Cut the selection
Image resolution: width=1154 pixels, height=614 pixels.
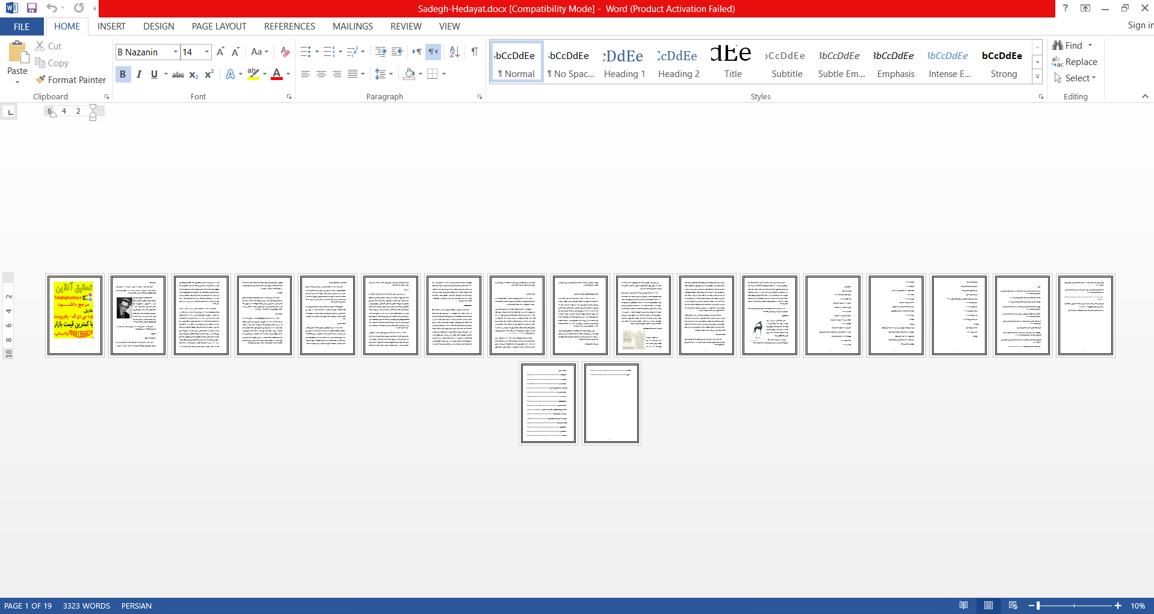48,46
